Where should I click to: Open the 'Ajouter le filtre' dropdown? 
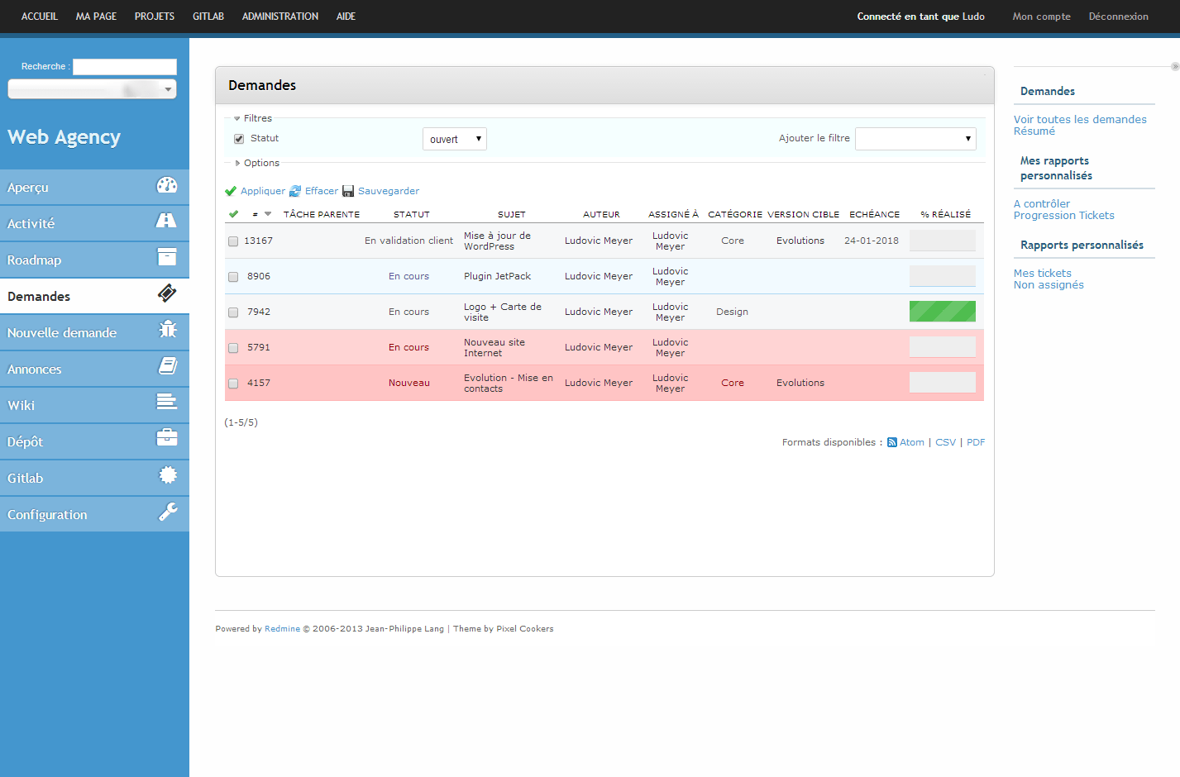(915, 139)
